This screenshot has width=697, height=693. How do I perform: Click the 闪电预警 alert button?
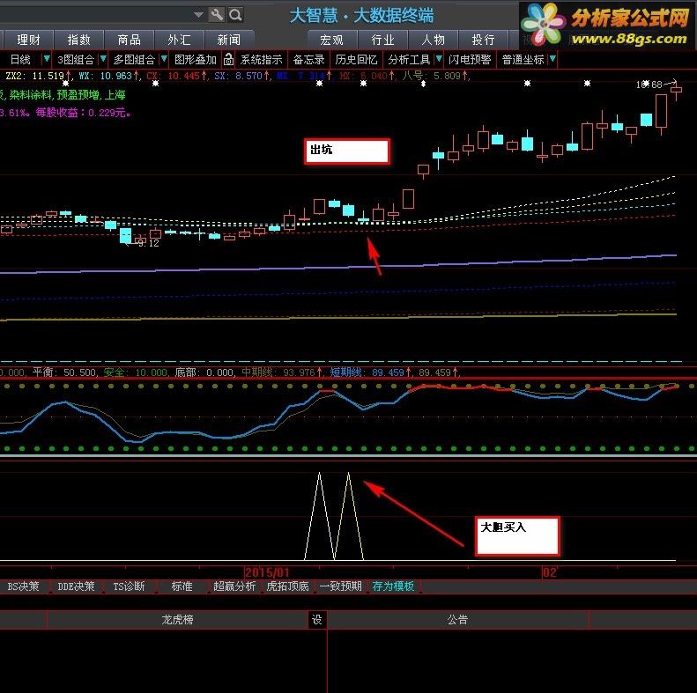click(x=470, y=60)
